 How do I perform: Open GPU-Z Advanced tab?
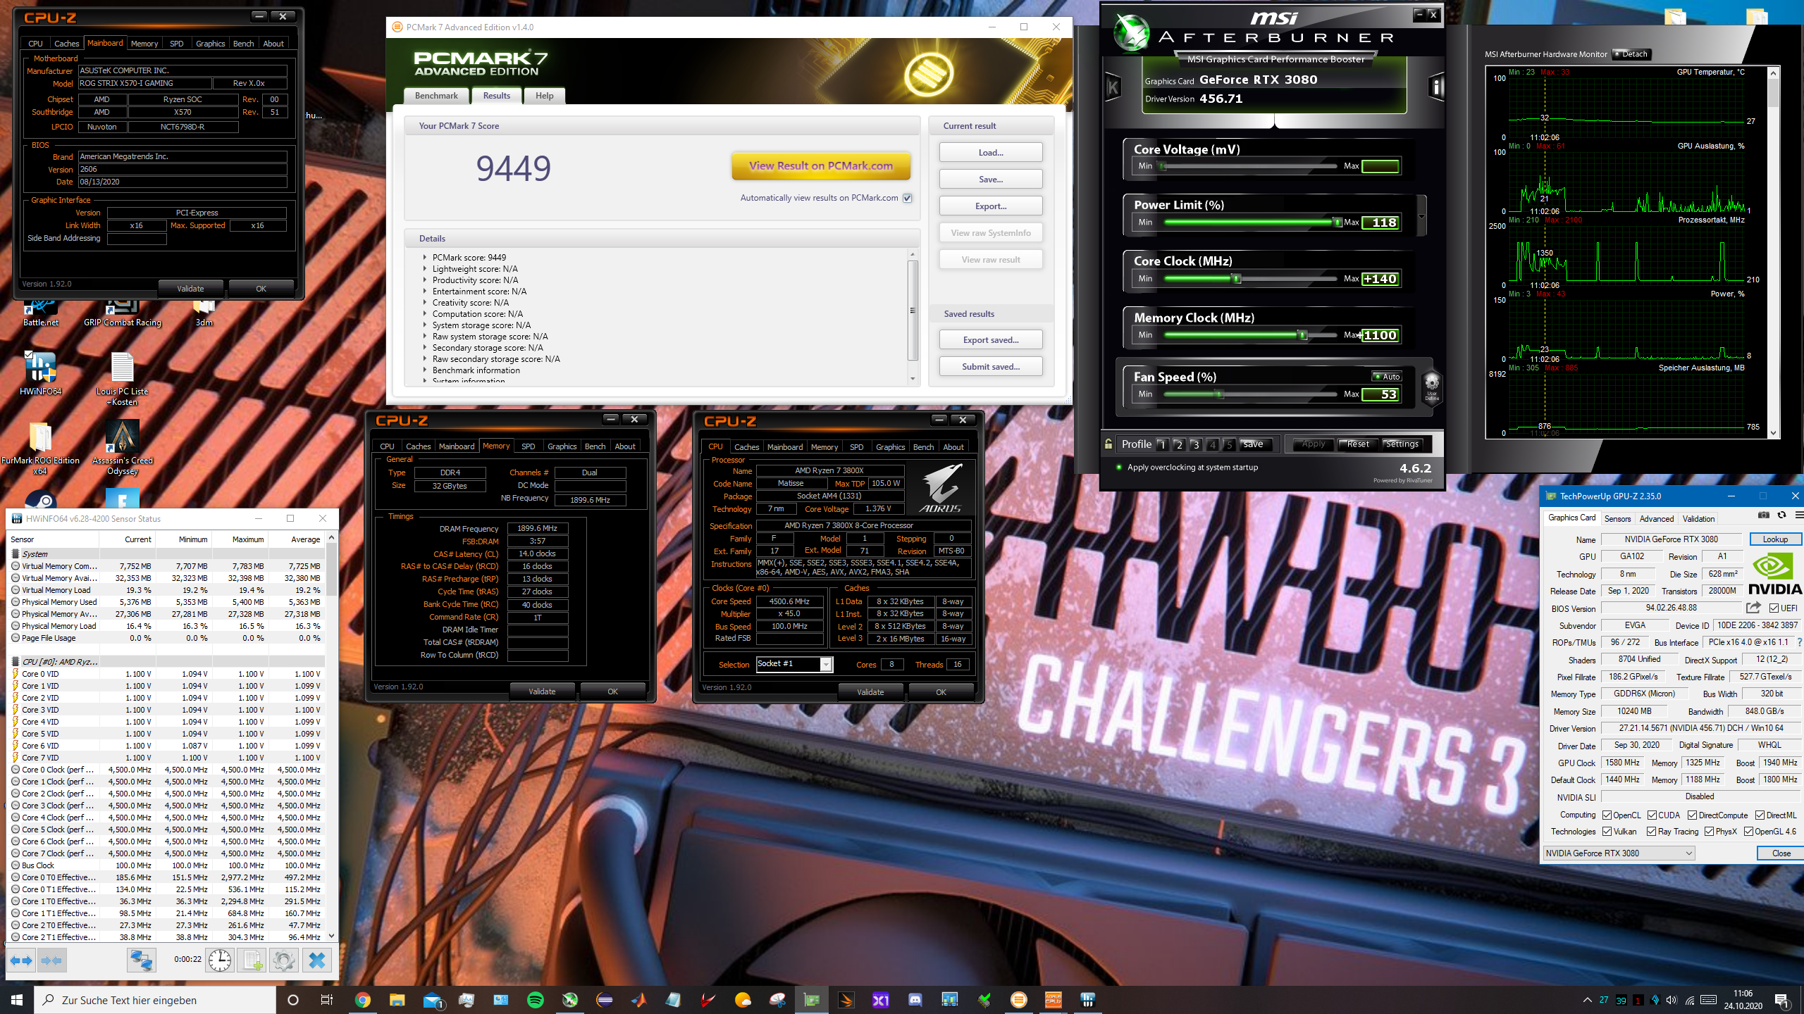[x=1656, y=519]
